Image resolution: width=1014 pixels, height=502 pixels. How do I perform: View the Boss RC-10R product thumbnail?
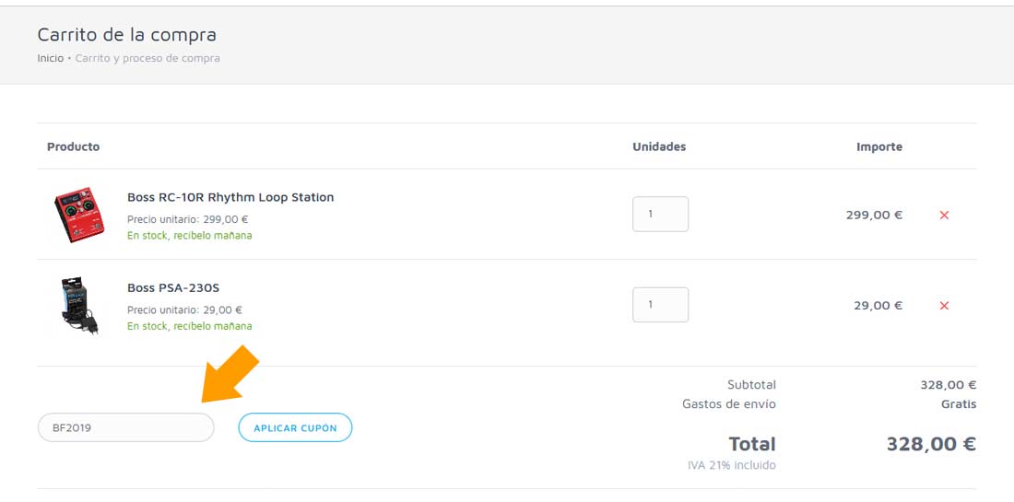79,216
